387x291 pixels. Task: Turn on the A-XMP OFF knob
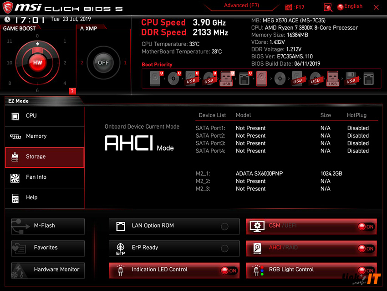point(103,62)
